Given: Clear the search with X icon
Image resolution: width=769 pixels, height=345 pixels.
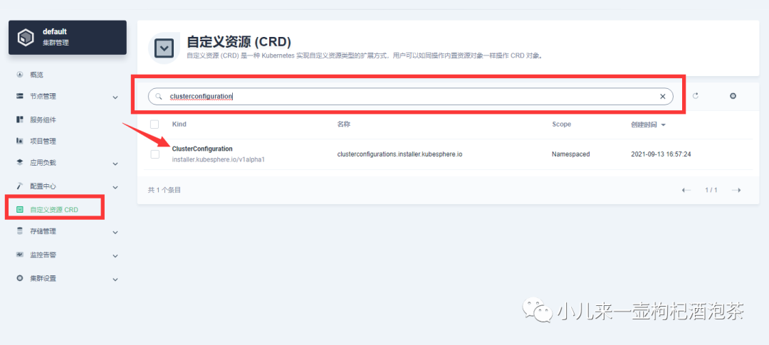Looking at the screenshot, I should click(663, 97).
